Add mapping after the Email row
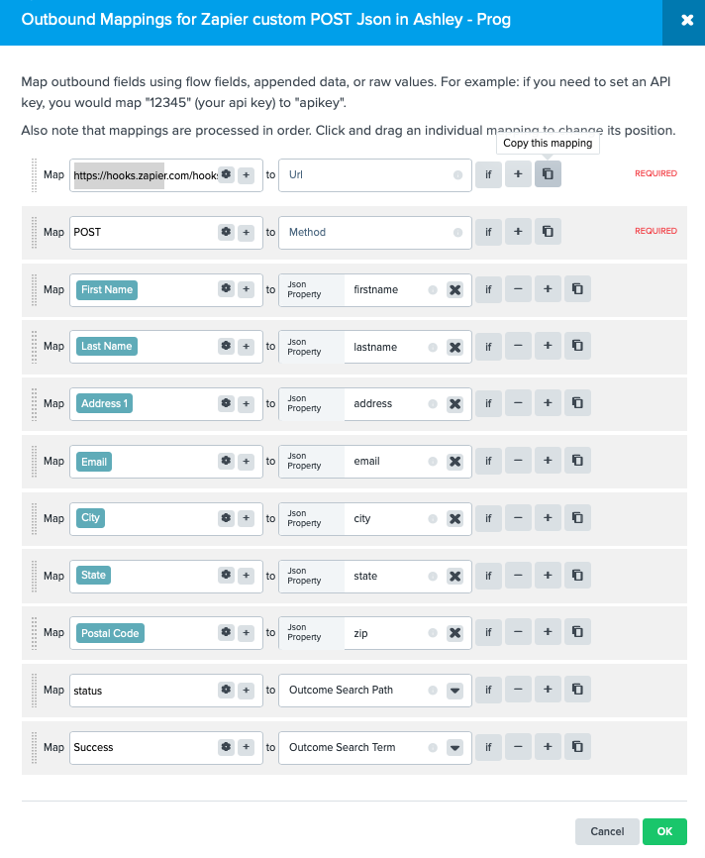The image size is (705, 858). (x=548, y=461)
